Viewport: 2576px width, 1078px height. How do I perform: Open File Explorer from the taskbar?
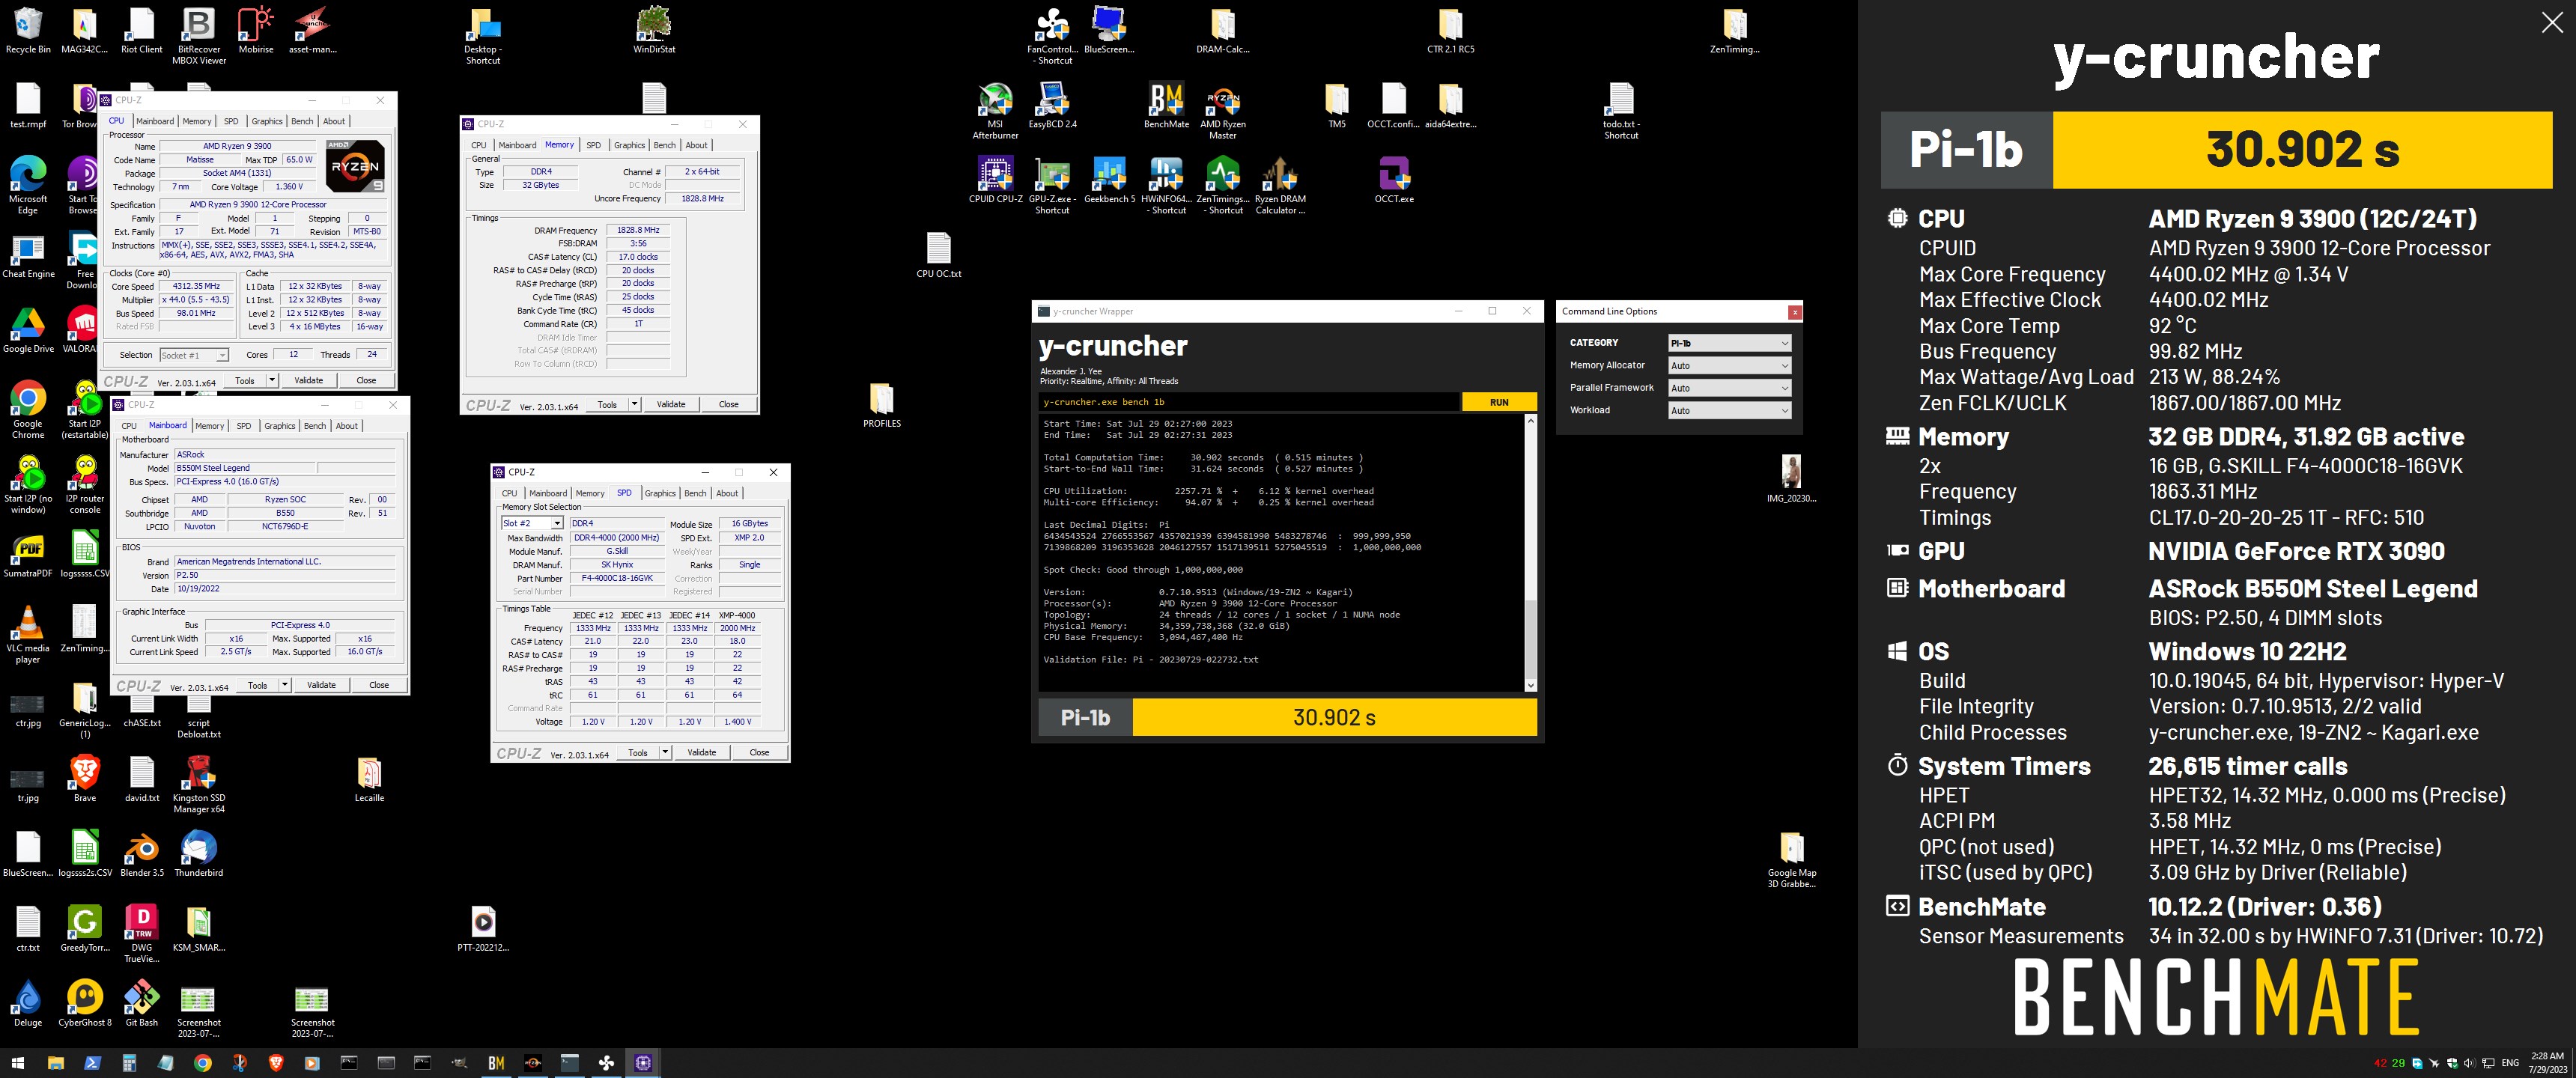click(x=55, y=1062)
